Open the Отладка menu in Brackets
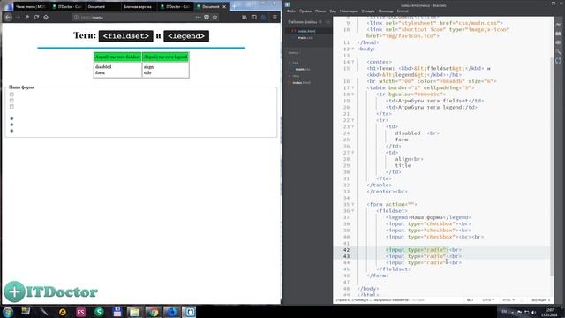The width and height of the screenshot is (565, 318). tap(367, 11)
